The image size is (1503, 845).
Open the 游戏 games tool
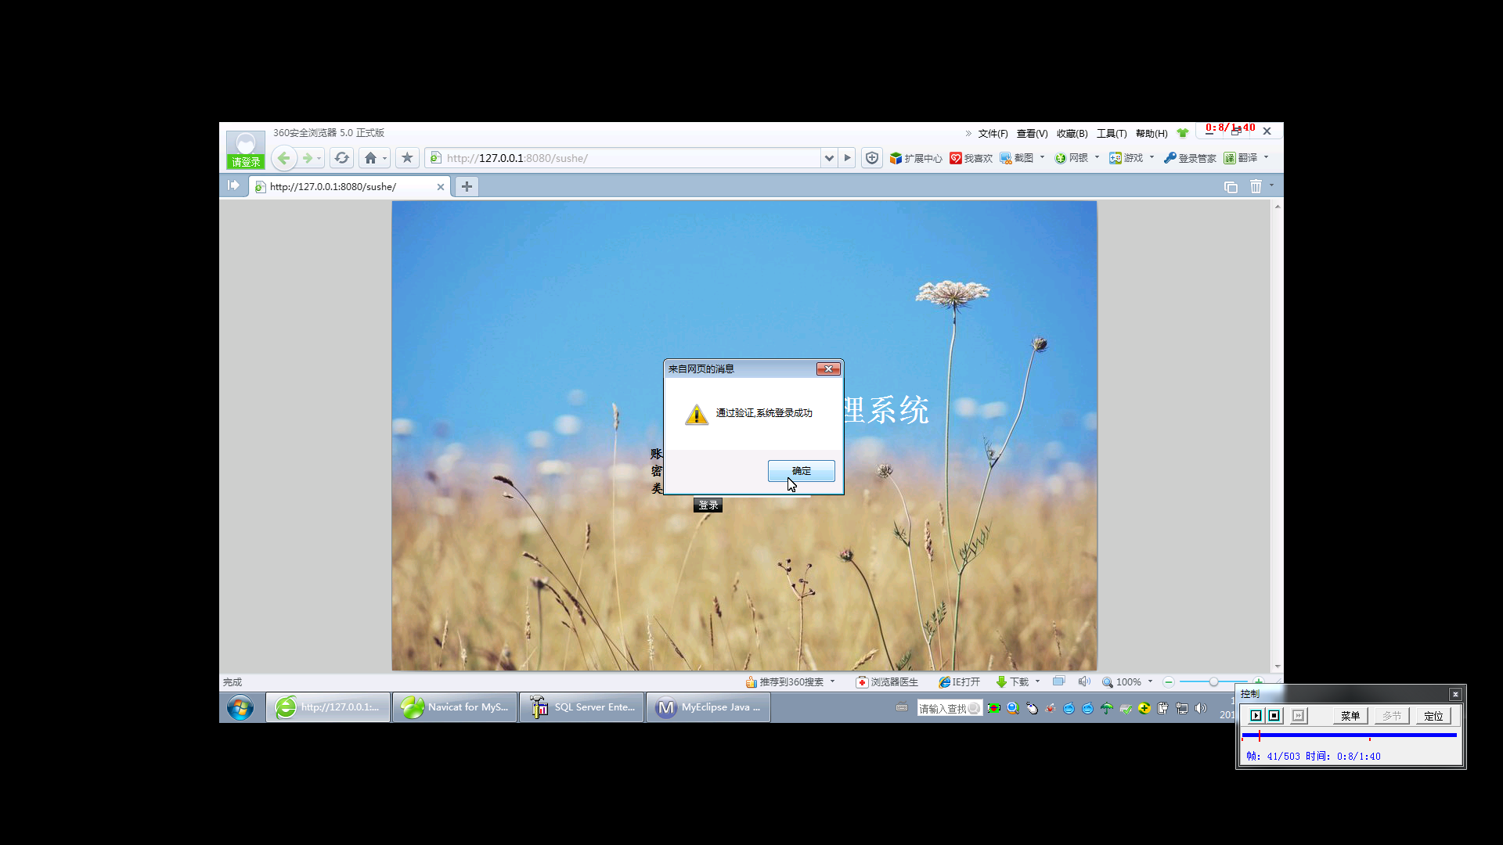click(1126, 158)
